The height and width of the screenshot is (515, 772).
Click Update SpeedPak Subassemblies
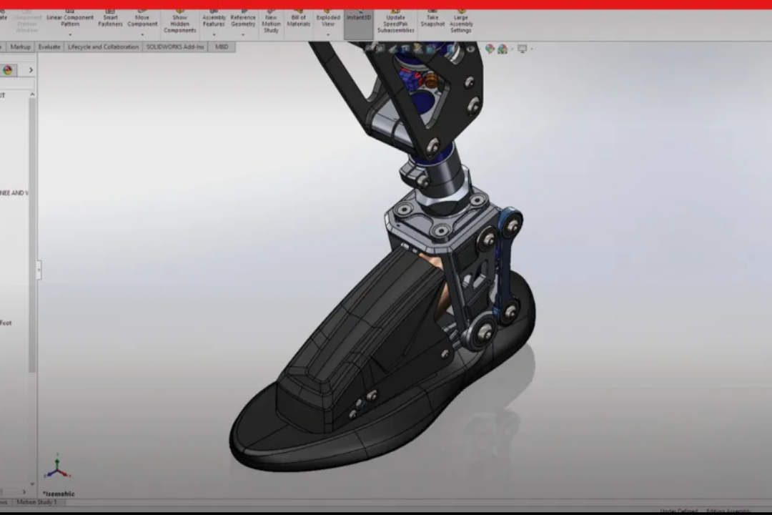395,21
